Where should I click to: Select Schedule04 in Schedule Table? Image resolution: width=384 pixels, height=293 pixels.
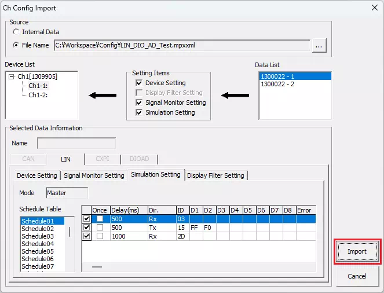43,244
